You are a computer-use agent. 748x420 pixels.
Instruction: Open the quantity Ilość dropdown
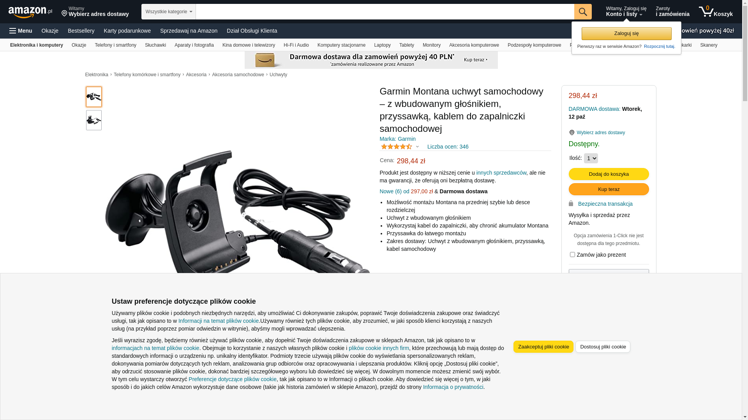click(x=591, y=158)
